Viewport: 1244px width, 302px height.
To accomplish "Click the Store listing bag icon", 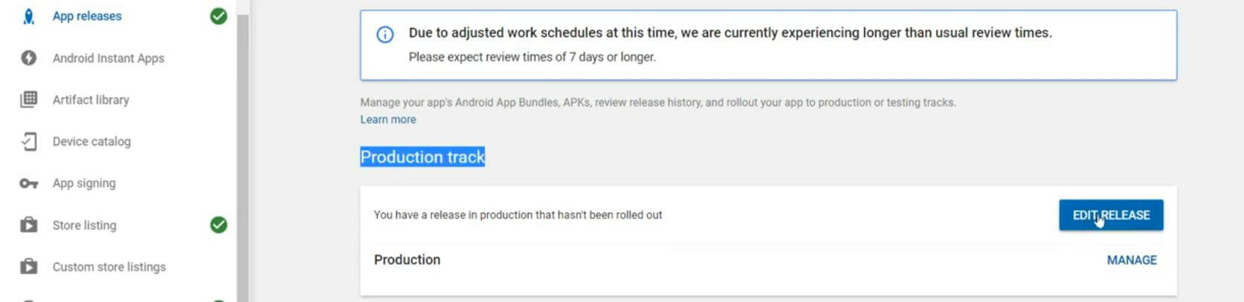I will (28, 225).
